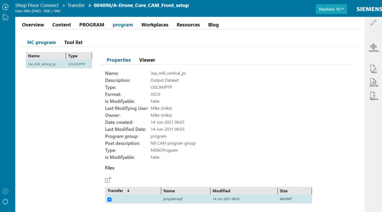
Task: Select the Properties tab
Action: (x=119, y=60)
